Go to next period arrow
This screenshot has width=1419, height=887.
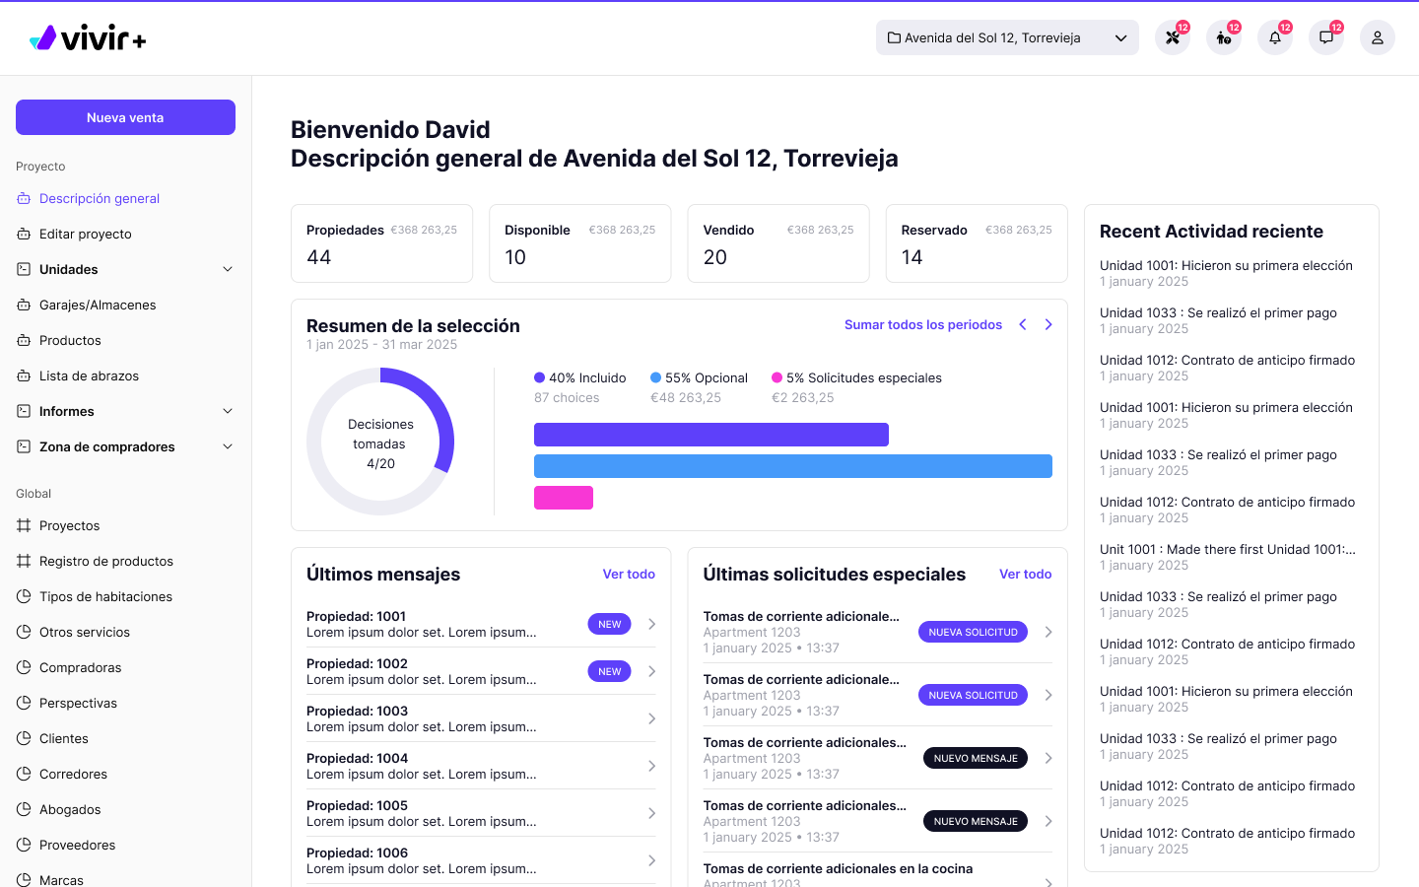click(x=1048, y=324)
